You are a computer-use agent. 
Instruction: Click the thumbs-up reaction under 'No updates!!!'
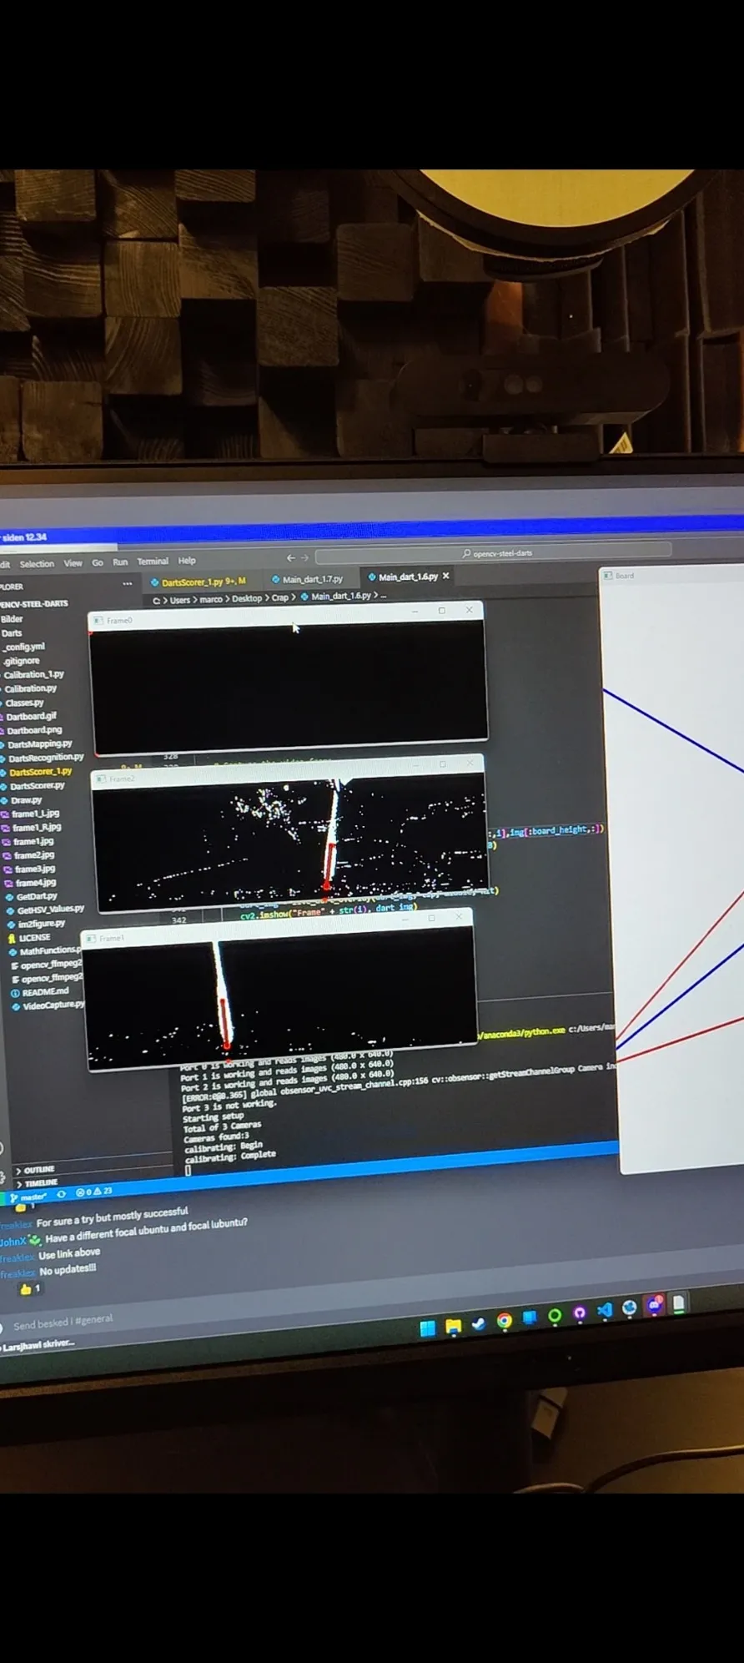pyautogui.click(x=30, y=1289)
